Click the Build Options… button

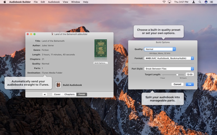point(101,63)
